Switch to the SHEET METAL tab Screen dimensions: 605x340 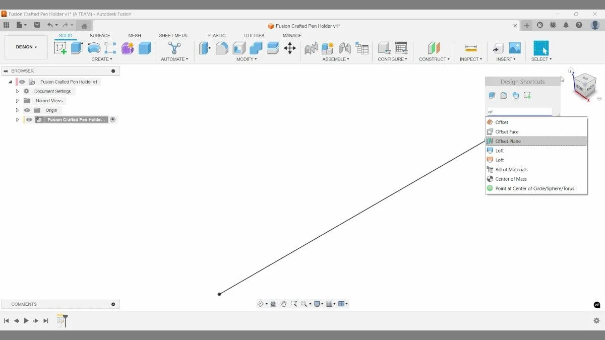pyautogui.click(x=173, y=35)
